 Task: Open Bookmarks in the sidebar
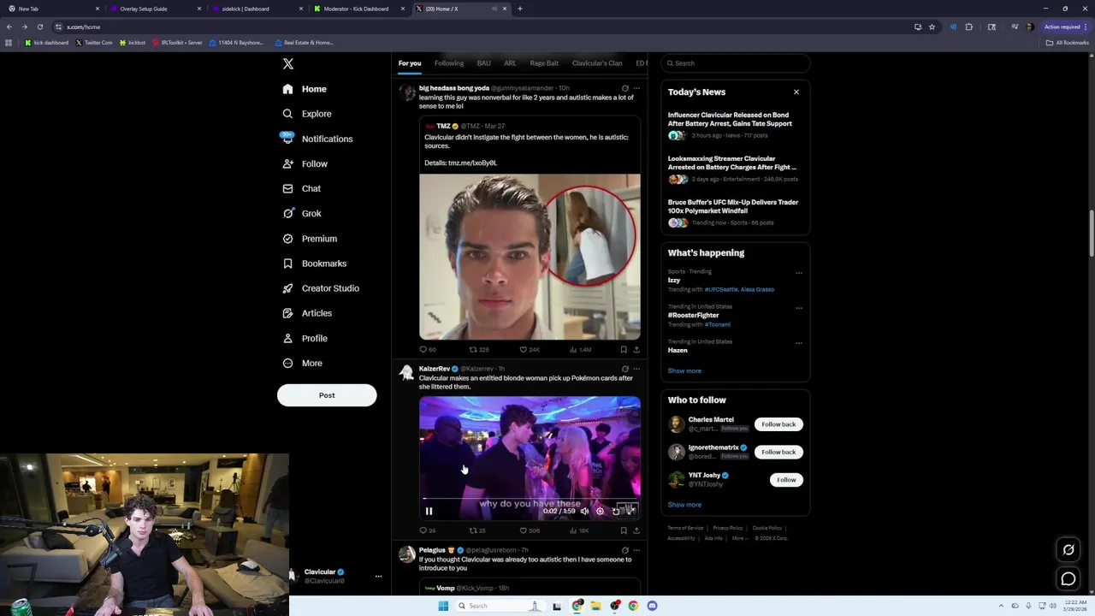tap(314, 264)
